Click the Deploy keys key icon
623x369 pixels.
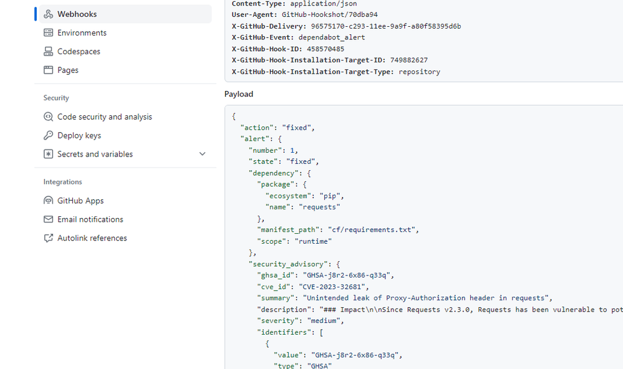pyautogui.click(x=48, y=135)
